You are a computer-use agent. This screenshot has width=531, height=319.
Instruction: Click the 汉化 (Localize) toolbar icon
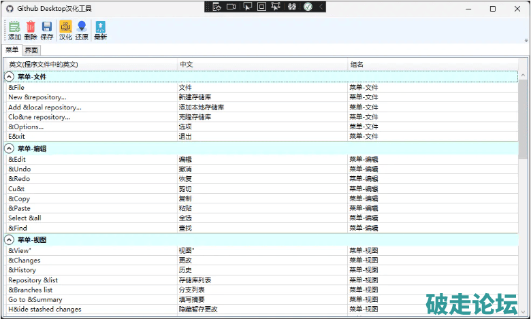(65, 27)
